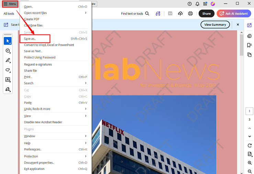Click the scrollbar up arrow

[242, 32]
